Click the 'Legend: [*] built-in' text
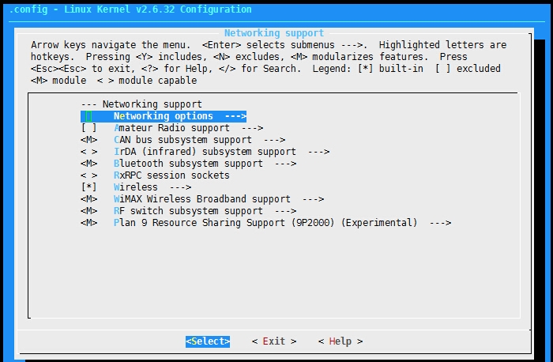The image size is (553, 362). coord(368,69)
